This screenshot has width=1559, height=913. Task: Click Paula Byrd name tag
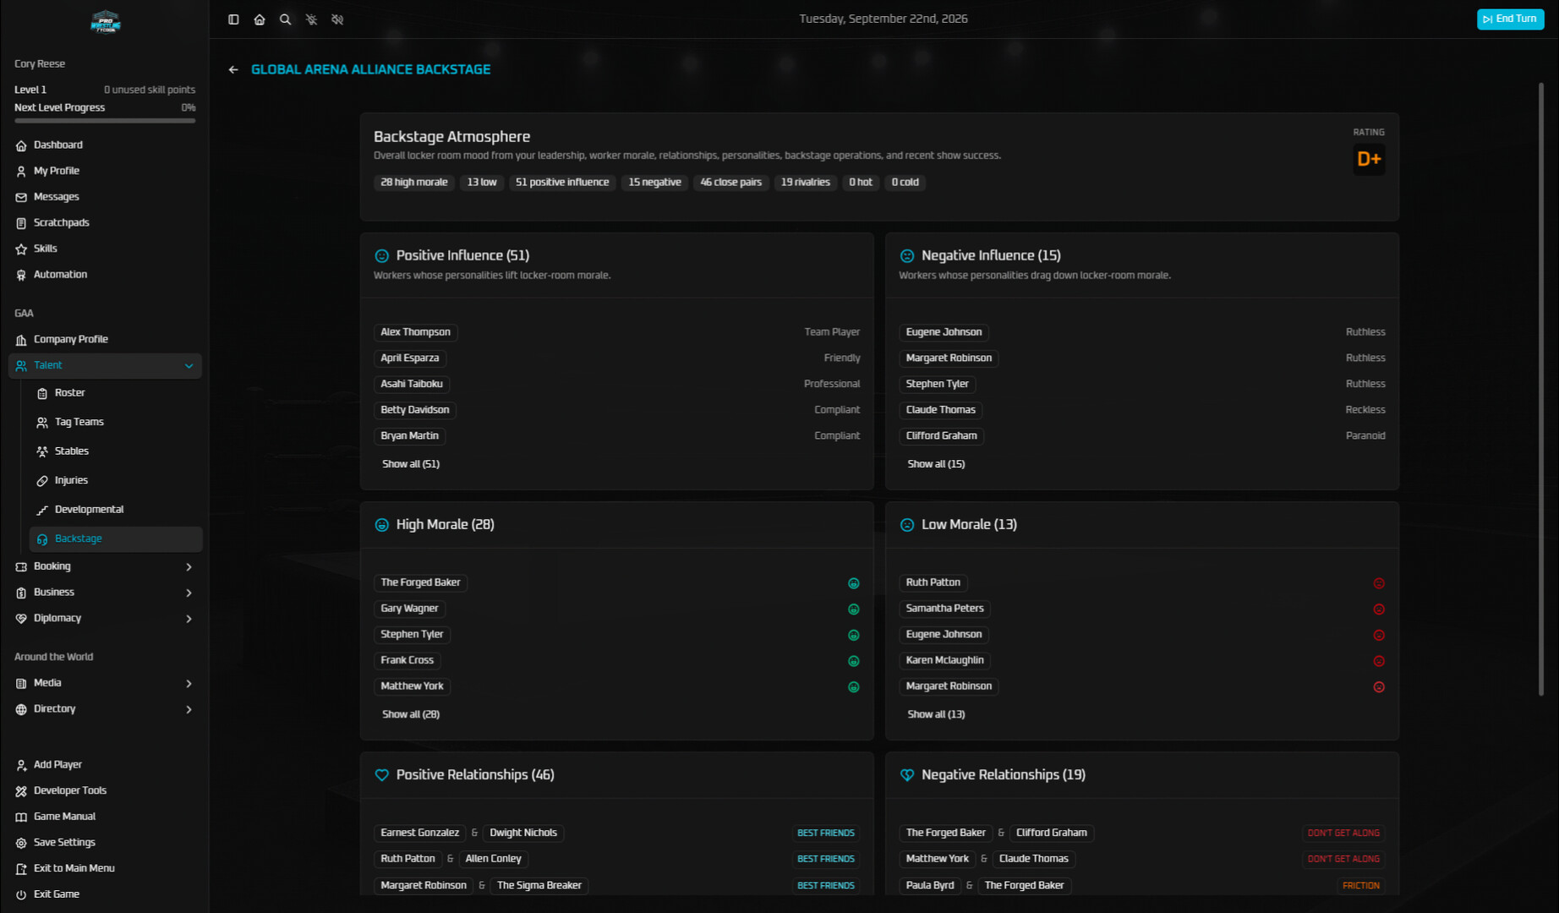930,886
